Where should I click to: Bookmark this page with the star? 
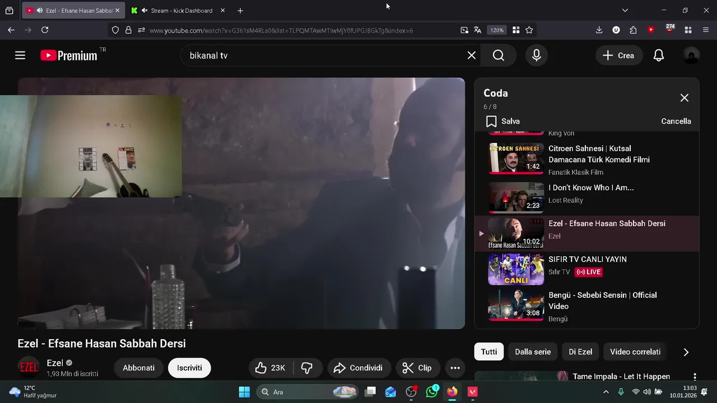pos(529,30)
